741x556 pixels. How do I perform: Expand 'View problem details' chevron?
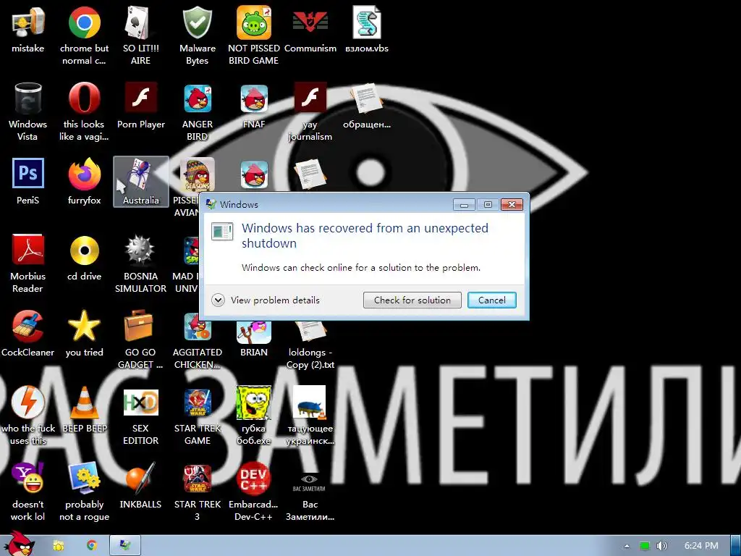click(218, 300)
